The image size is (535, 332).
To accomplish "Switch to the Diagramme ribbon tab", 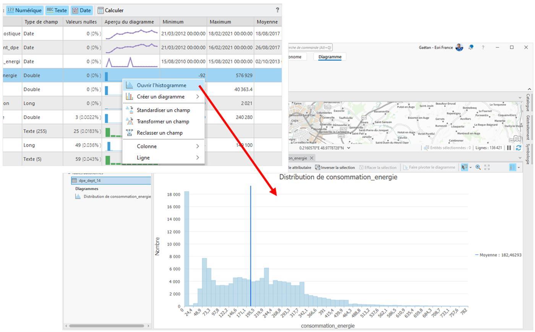I will click(x=330, y=57).
